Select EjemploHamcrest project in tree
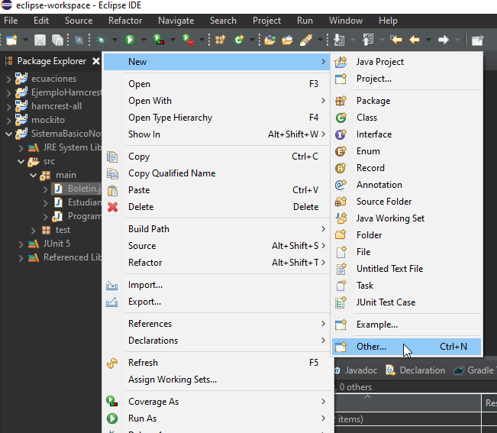This screenshot has height=433, width=497. click(59, 92)
